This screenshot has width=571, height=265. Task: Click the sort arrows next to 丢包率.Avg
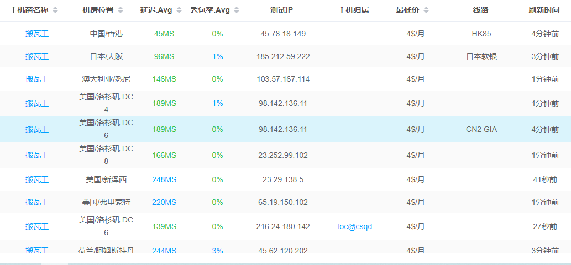237,10
